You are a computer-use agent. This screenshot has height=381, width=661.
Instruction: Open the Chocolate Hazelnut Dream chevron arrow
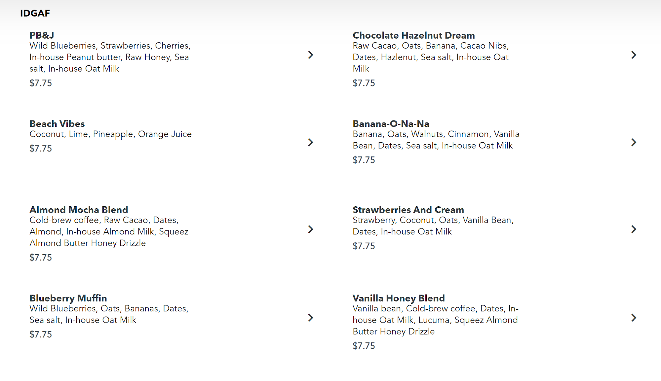(633, 55)
